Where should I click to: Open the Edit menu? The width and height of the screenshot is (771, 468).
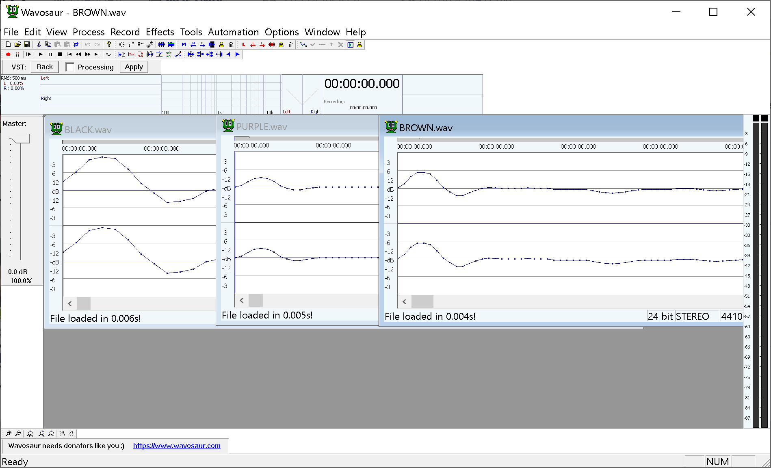tap(32, 32)
